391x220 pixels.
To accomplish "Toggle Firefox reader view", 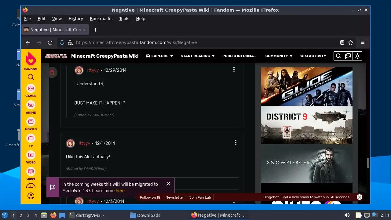I will (342, 42).
